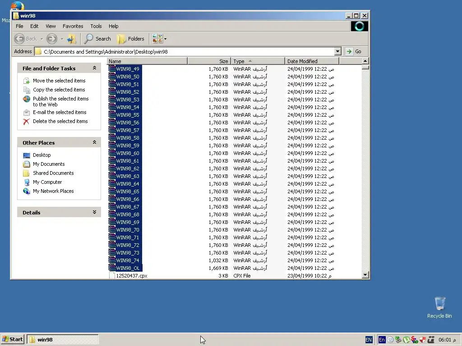Screen dimensions: 462x346
Task: Click the file name WIN98_70
Action: 128,230
